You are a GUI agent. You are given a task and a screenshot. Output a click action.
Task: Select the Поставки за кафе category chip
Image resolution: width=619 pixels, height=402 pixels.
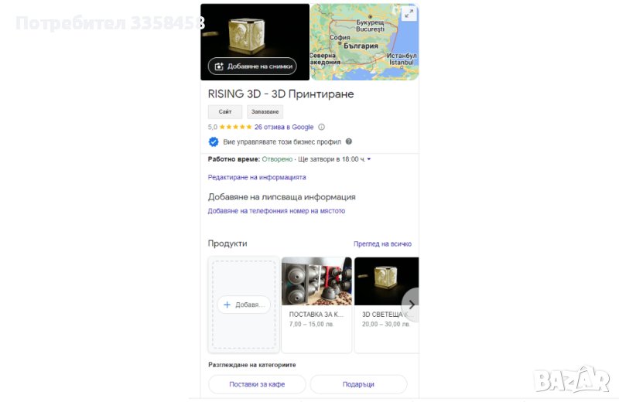pyautogui.click(x=257, y=384)
